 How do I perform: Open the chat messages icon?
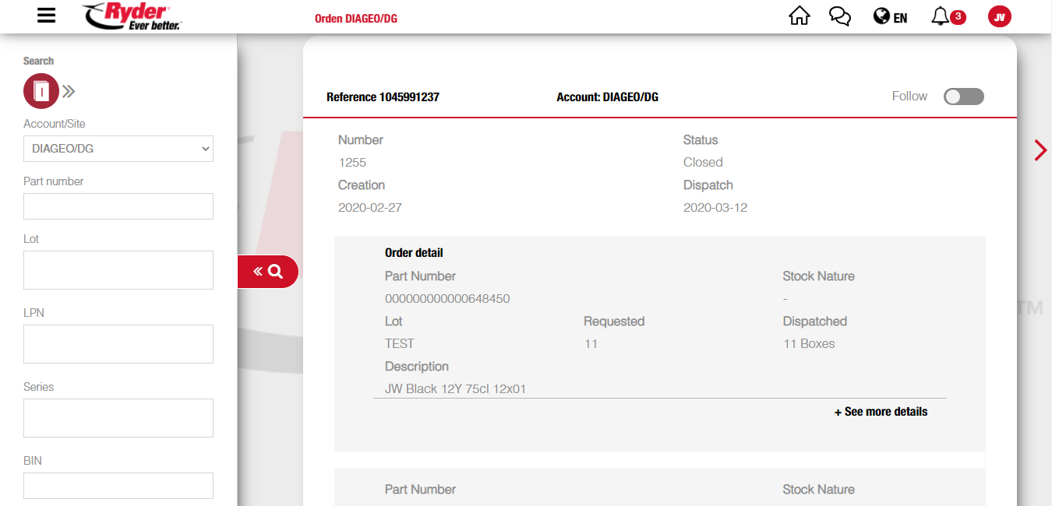click(x=840, y=16)
